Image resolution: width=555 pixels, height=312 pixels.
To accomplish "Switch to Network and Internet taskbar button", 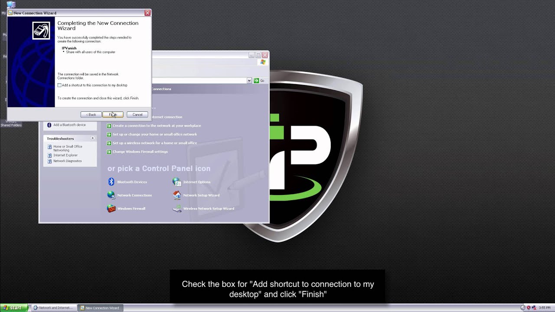I will pyautogui.click(x=53, y=308).
